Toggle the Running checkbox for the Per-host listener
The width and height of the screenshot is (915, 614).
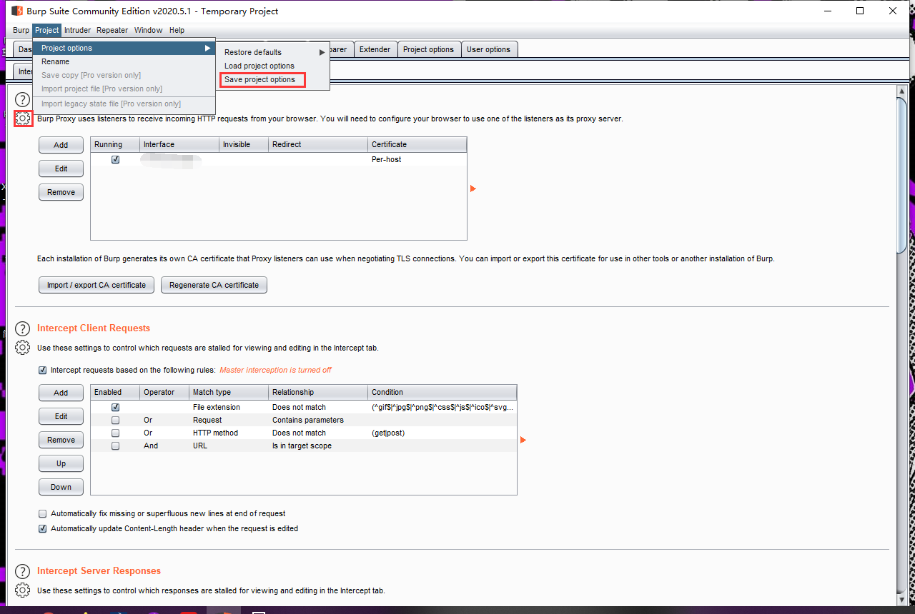115,159
